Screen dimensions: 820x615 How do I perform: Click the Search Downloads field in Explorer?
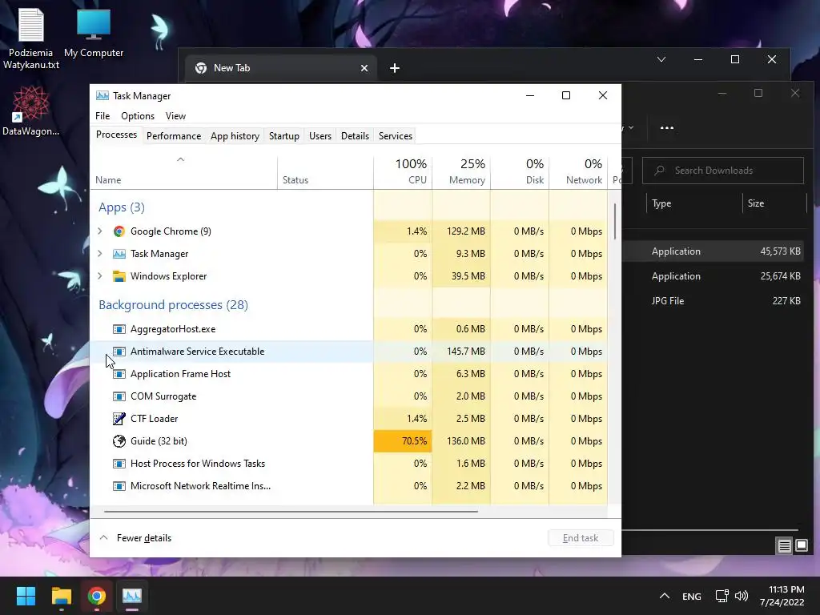click(x=723, y=171)
